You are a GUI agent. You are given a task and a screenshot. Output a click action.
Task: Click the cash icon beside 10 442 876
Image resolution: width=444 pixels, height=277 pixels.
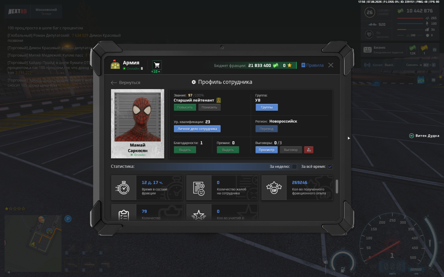(x=400, y=11)
